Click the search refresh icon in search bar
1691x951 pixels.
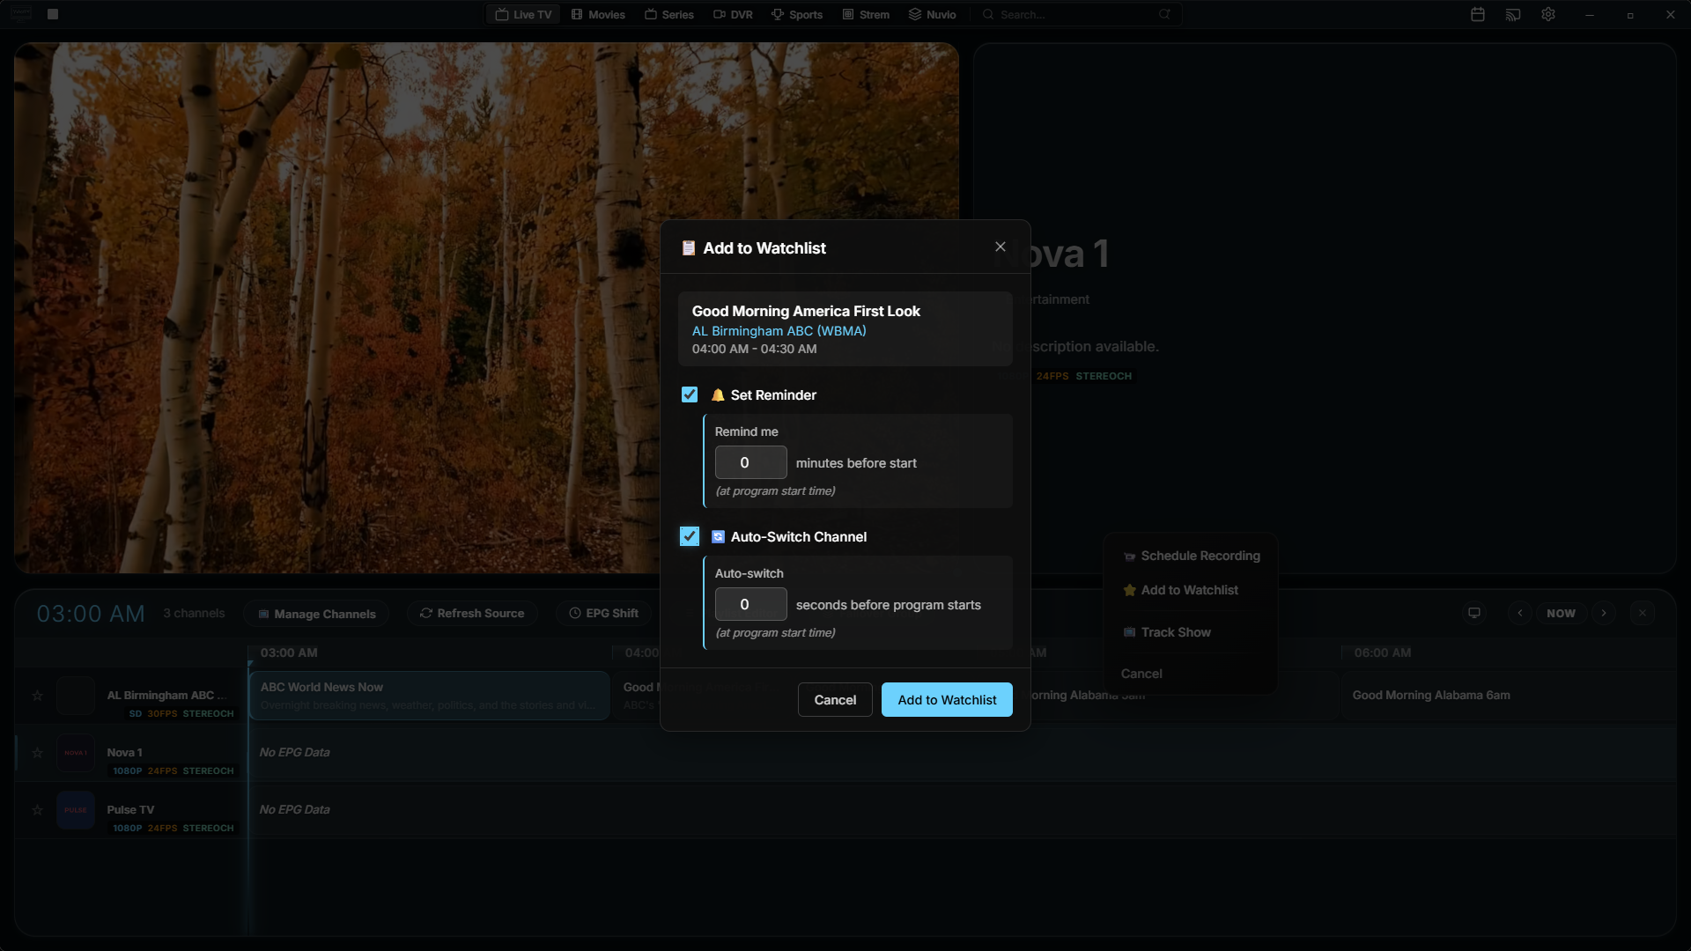[1165, 14]
